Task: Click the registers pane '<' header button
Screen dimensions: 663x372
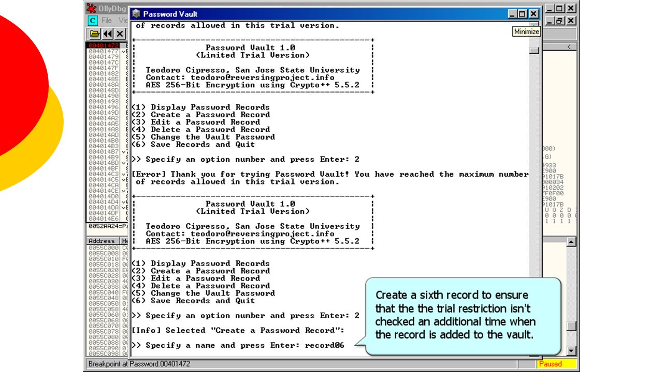Action: point(570,47)
